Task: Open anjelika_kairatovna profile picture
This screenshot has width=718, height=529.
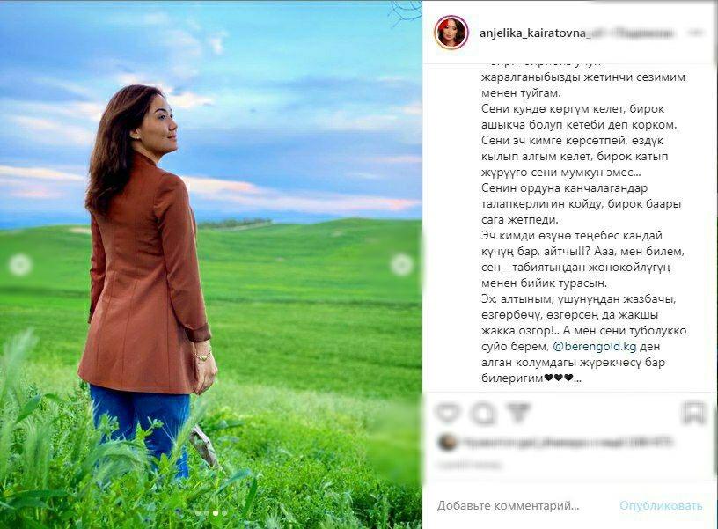Action: 451,33
